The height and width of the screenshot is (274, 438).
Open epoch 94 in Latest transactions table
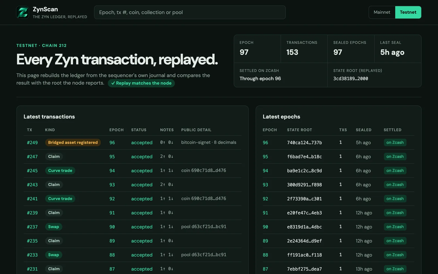click(112, 170)
